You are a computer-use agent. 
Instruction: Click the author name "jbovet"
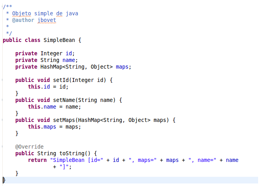coord(47,20)
